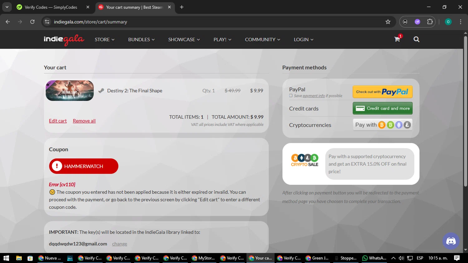
Task: Expand the STORE menu
Action: tap(105, 40)
